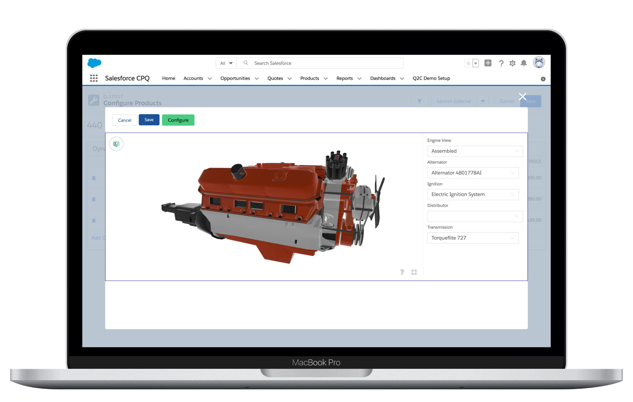Image resolution: width=633 pixels, height=402 pixels.
Task: Open the 3D viewer help question mark
Action: click(402, 272)
